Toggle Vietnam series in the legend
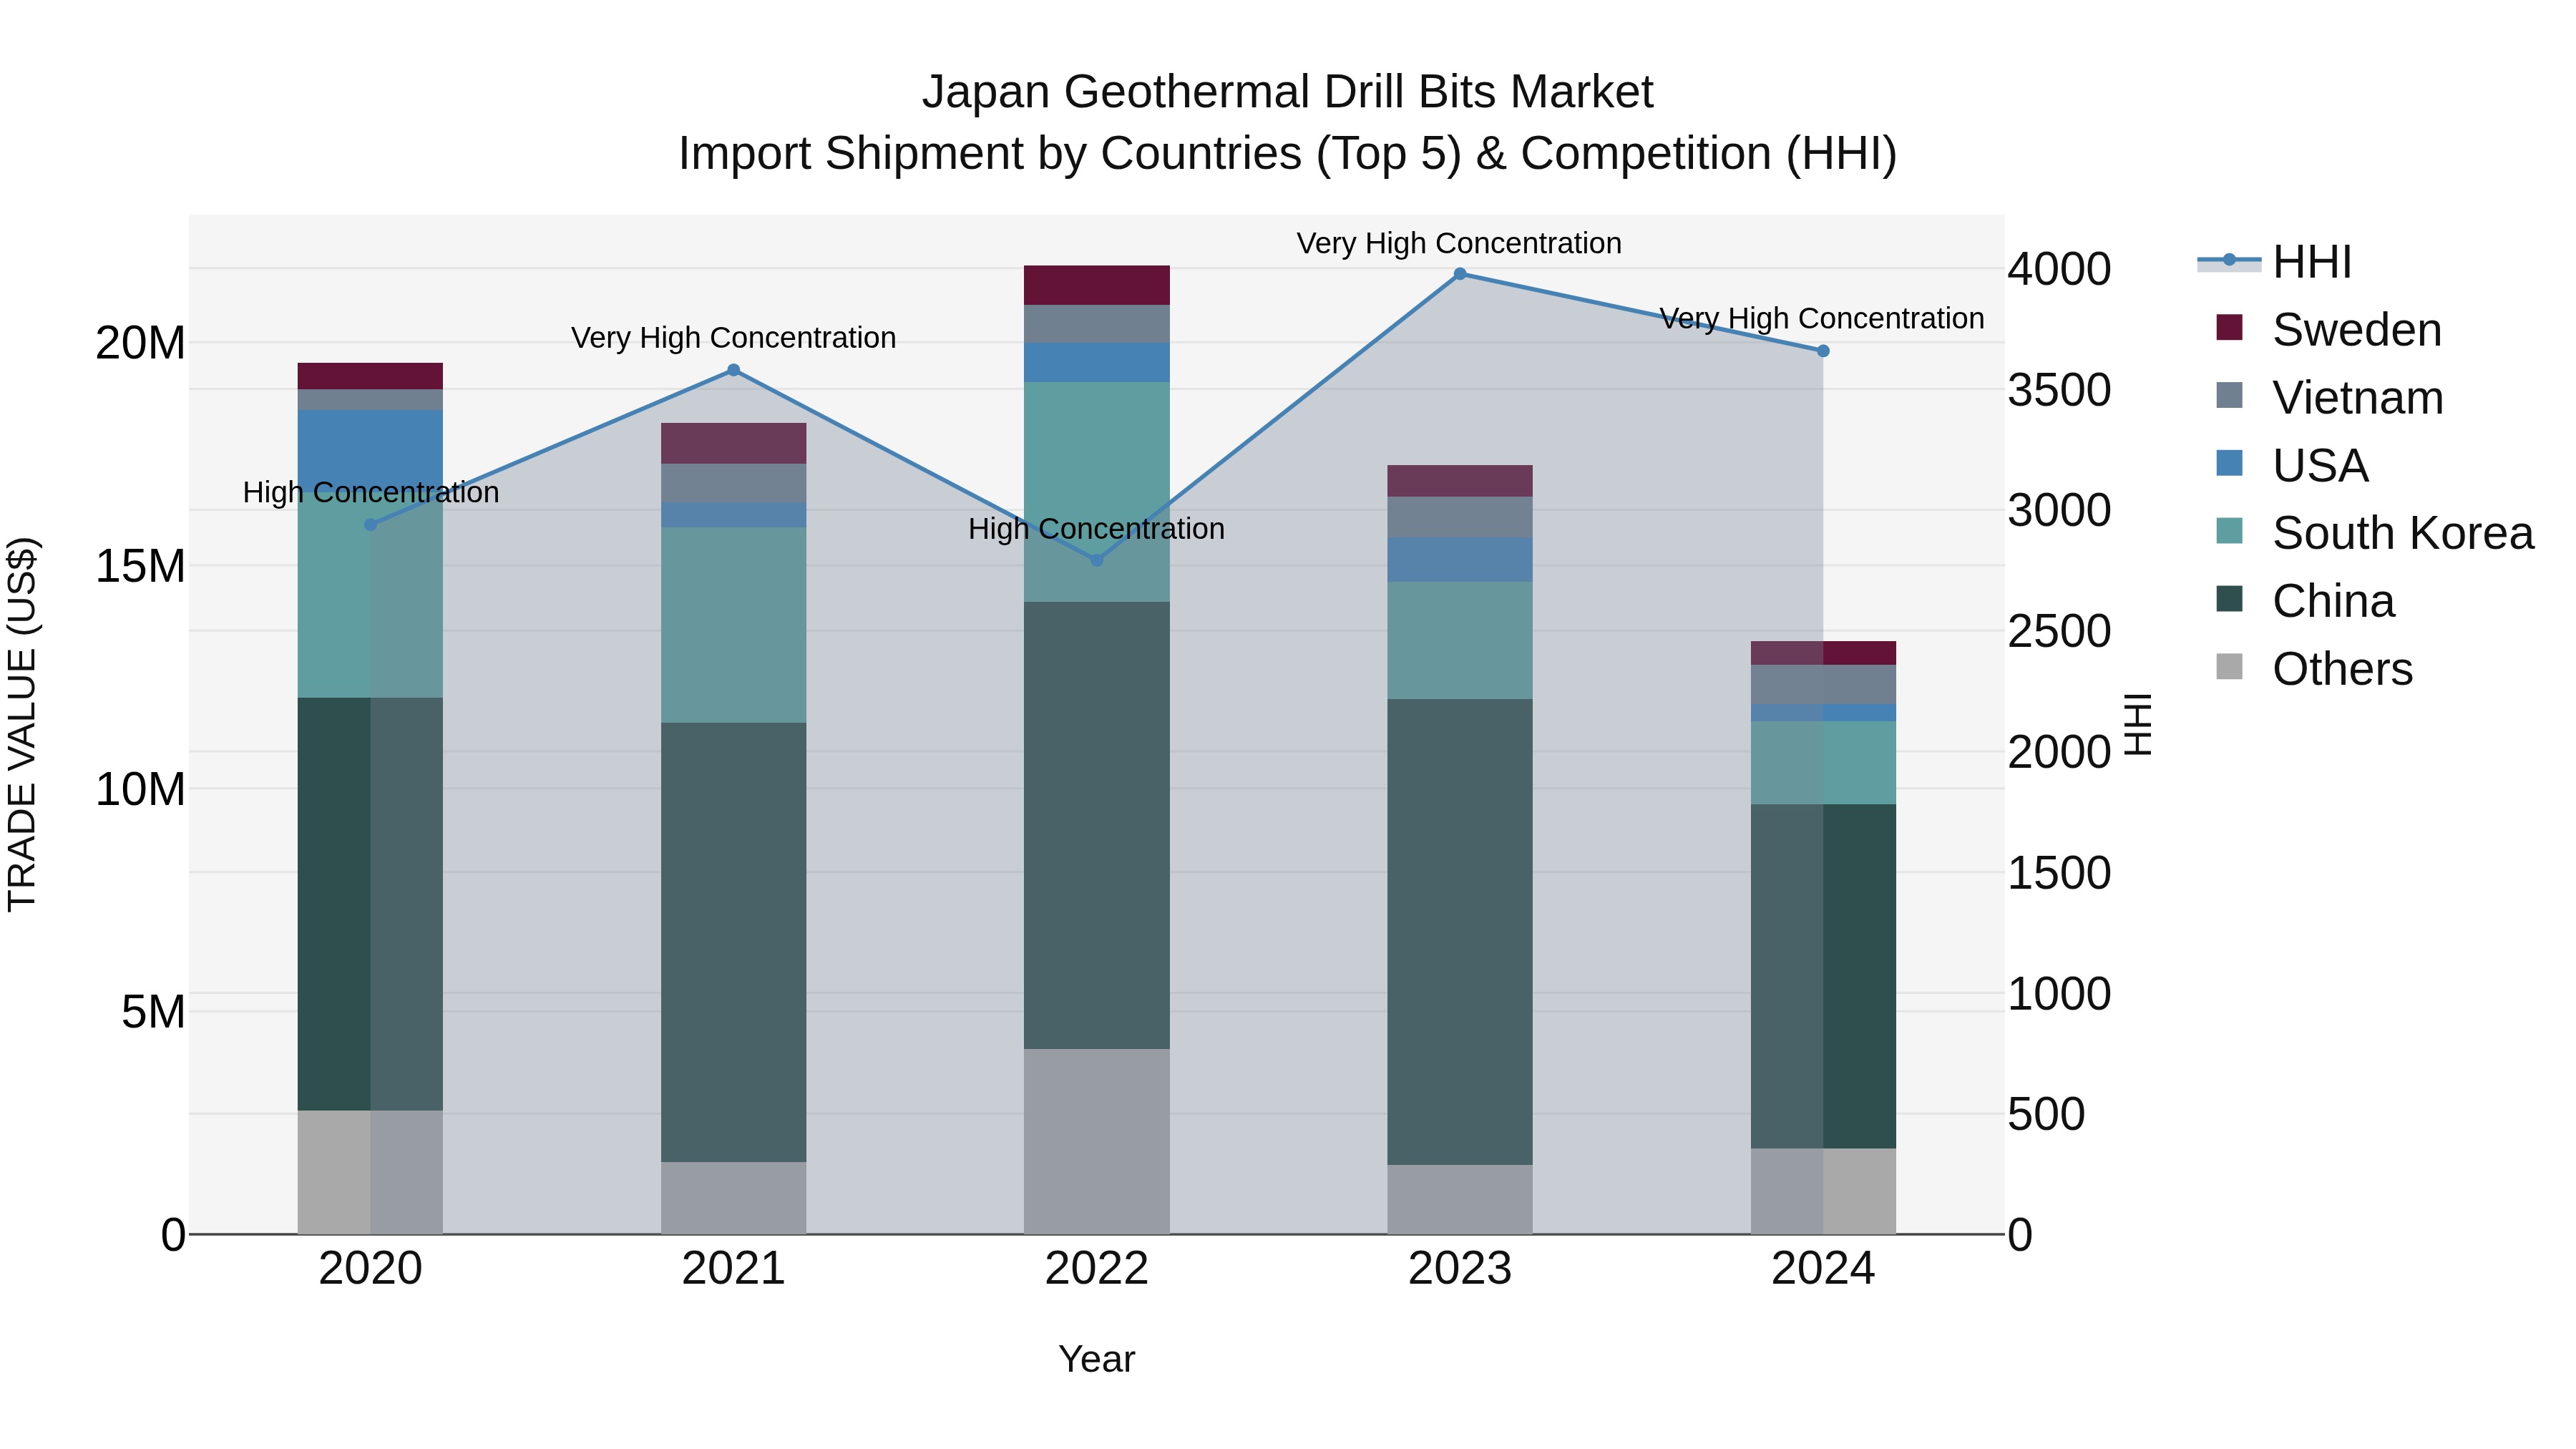Viewport: 2576px width, 1449px height. (2357, 398)
